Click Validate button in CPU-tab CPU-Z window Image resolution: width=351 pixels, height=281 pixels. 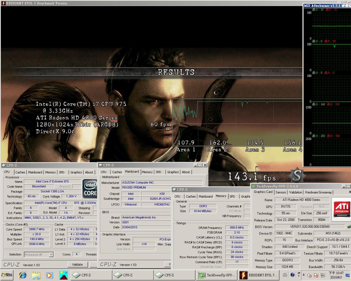coord(77,265)
